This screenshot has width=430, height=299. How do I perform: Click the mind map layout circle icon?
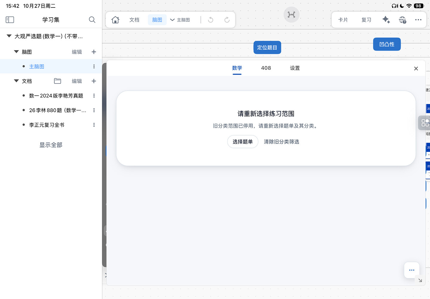tap(291, 14)
